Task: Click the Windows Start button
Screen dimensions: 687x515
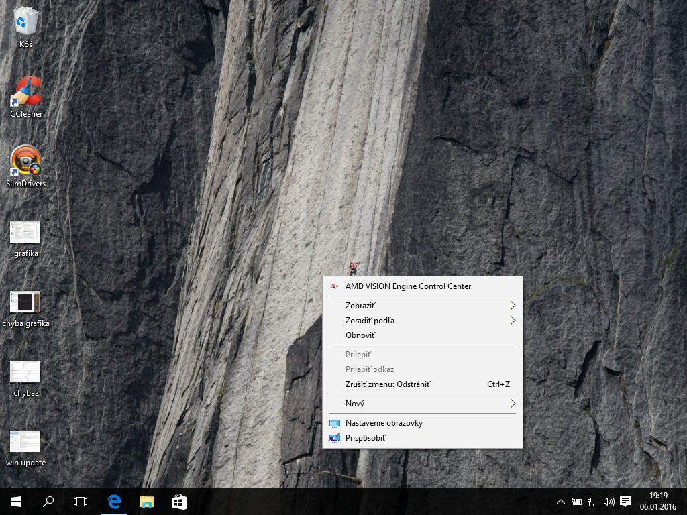Action: tap(16, 502)
